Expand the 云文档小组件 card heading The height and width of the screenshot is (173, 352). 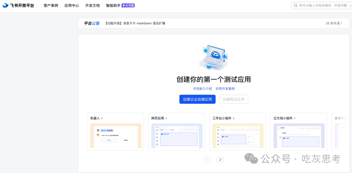coord(285,118)
